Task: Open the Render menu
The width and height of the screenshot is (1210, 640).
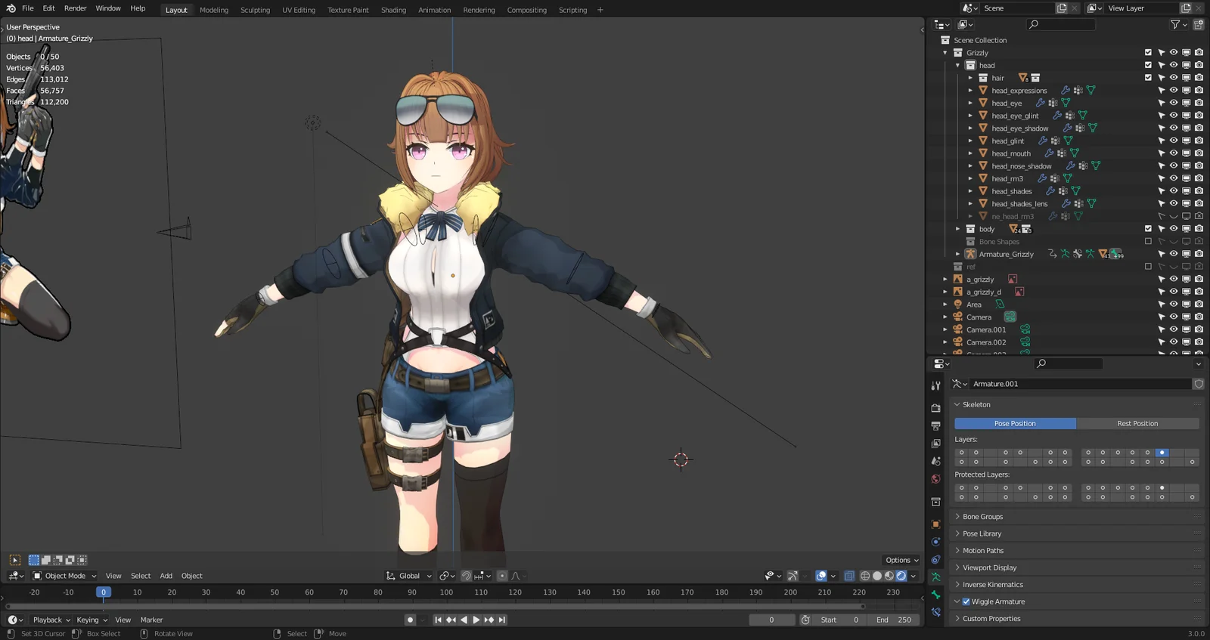Action: (x=75, y=8)
